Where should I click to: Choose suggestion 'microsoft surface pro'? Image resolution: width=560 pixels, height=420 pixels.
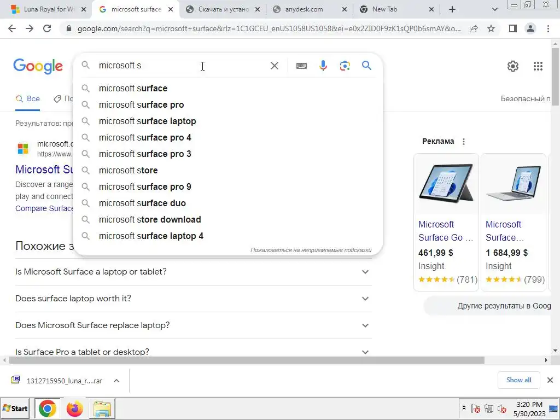click(227, 104)
